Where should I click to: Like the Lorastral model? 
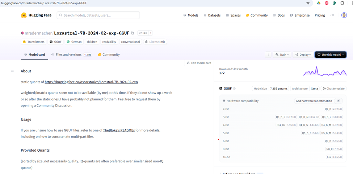tap(143, 33)
